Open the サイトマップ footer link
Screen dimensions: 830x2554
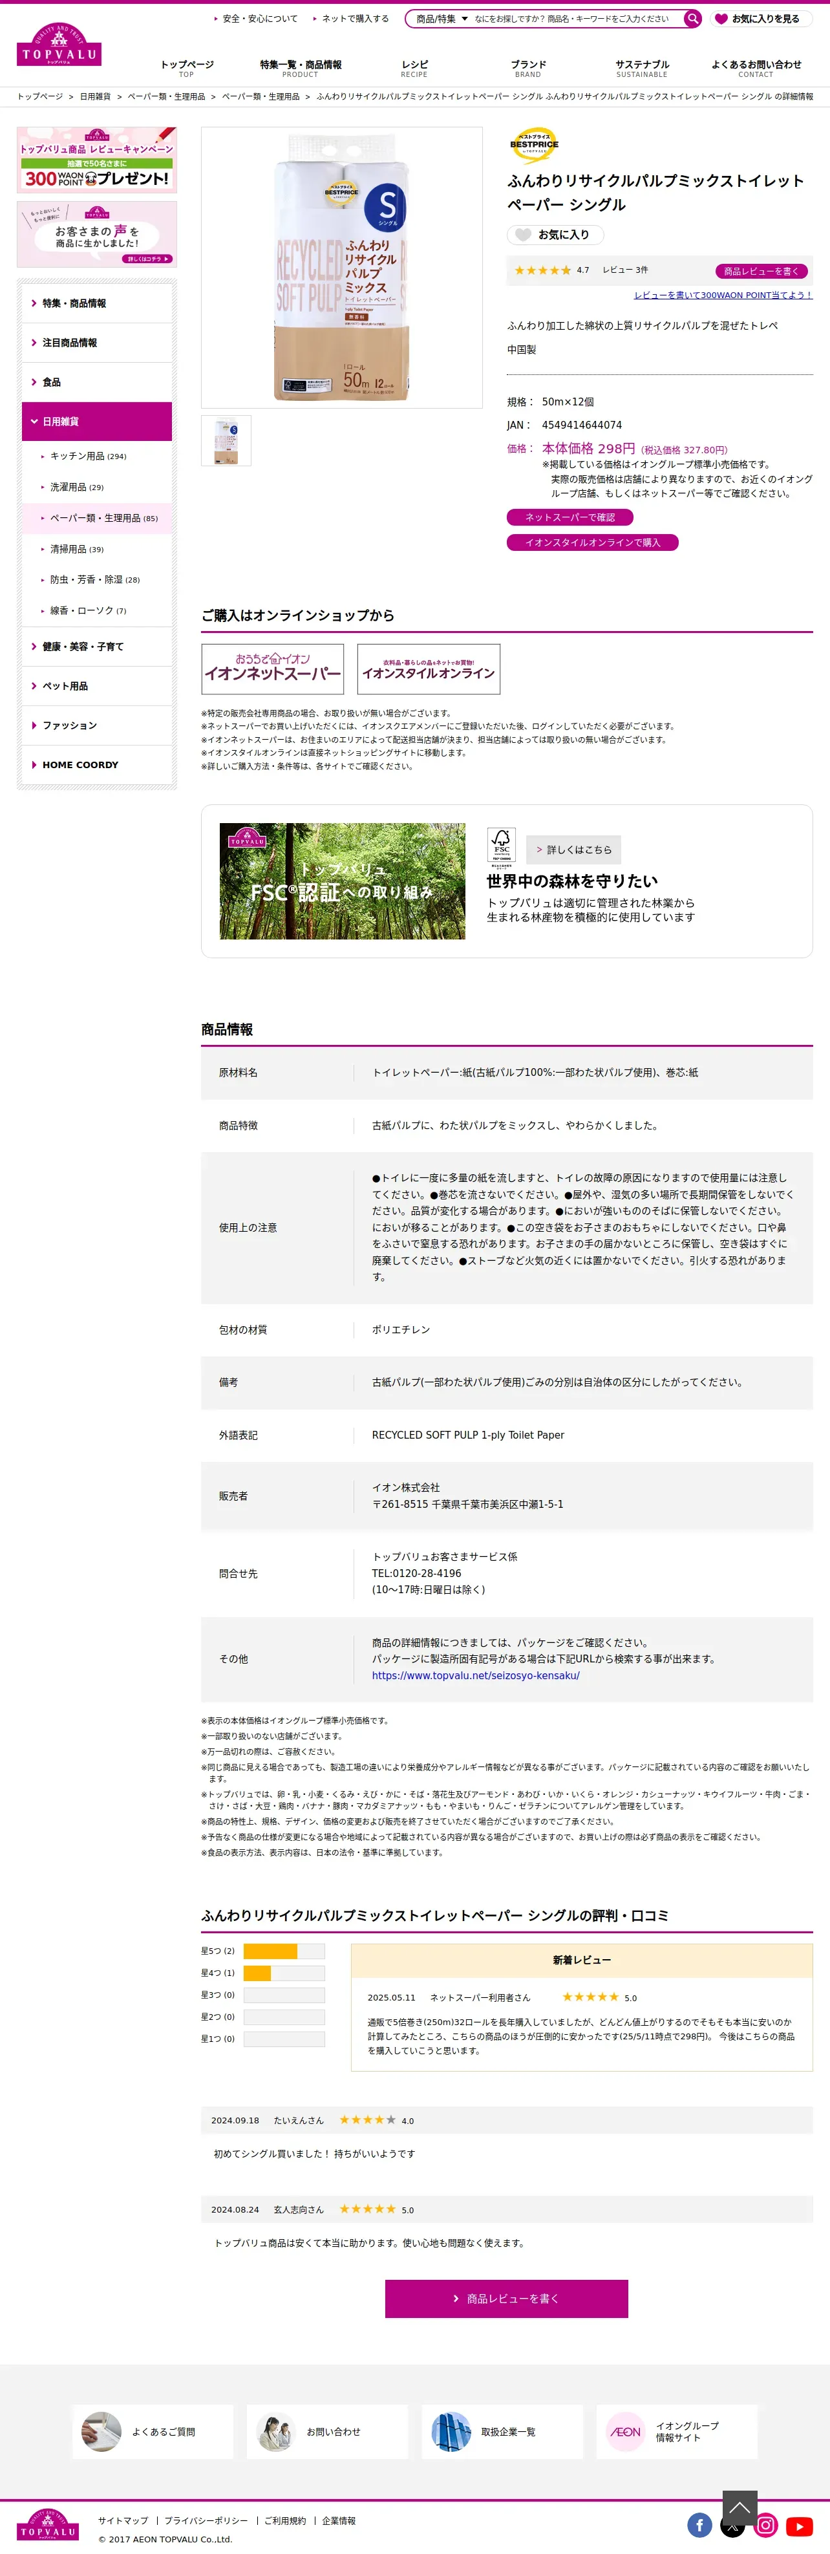point(123,2520)
